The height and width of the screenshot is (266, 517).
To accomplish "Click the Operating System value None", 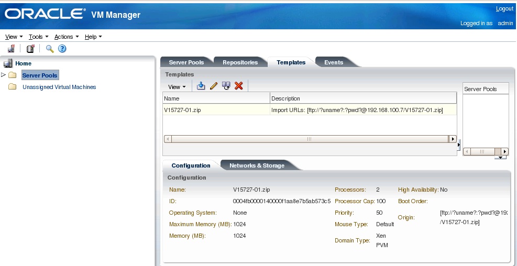I will coord(240,213).
